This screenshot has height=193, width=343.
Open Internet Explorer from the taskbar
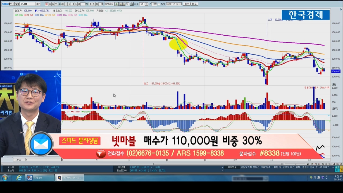(19, 178)
